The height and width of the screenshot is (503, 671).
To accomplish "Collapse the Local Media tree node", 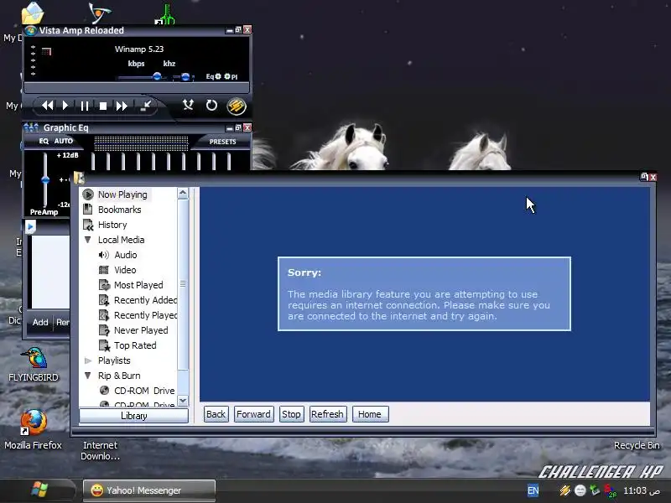I will (88, 240).
